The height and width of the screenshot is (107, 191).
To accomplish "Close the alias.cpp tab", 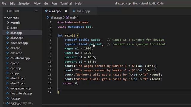I will 66,11.
